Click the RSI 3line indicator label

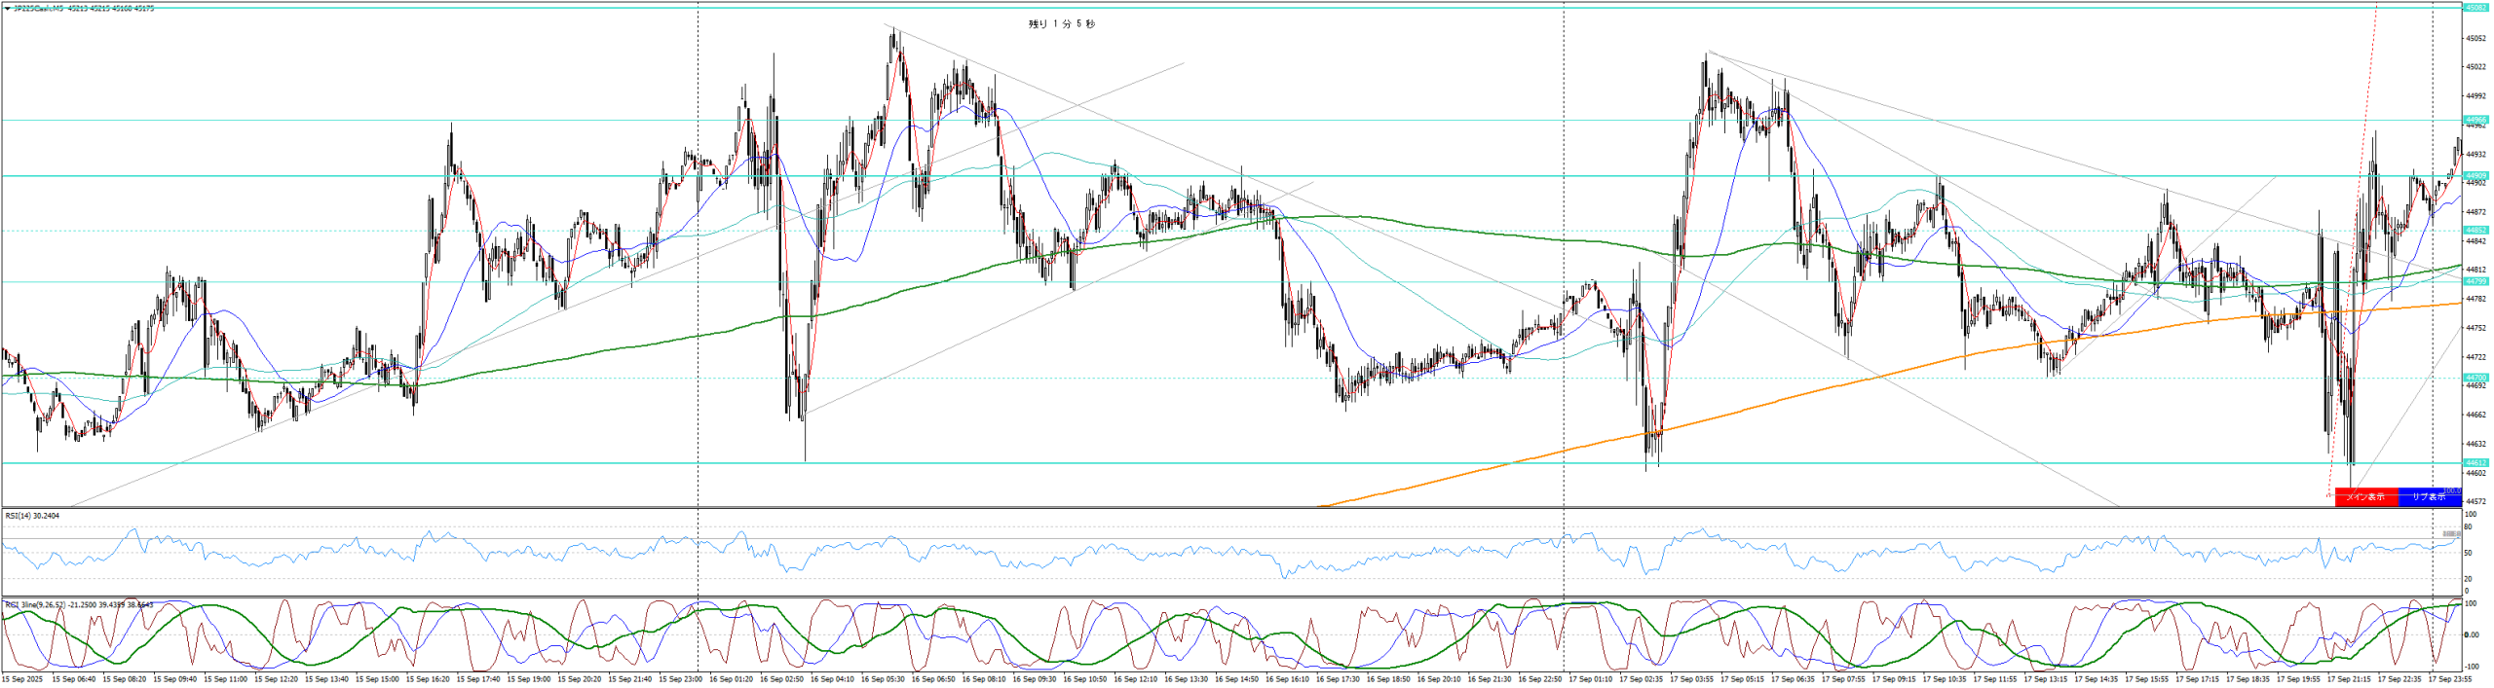[78, 605]
